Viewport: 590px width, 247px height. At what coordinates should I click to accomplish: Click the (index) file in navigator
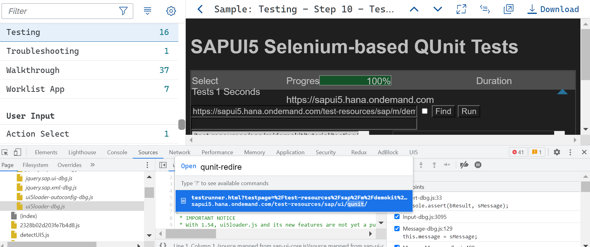pos(28,216)
